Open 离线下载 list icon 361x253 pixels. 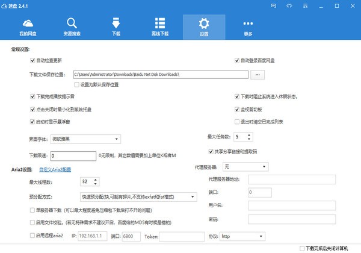(x=160, y=25)
